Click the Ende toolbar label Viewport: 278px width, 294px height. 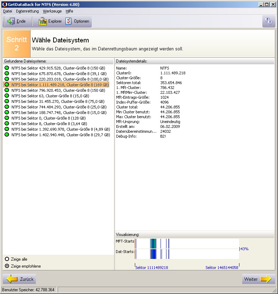pos(21,21)
